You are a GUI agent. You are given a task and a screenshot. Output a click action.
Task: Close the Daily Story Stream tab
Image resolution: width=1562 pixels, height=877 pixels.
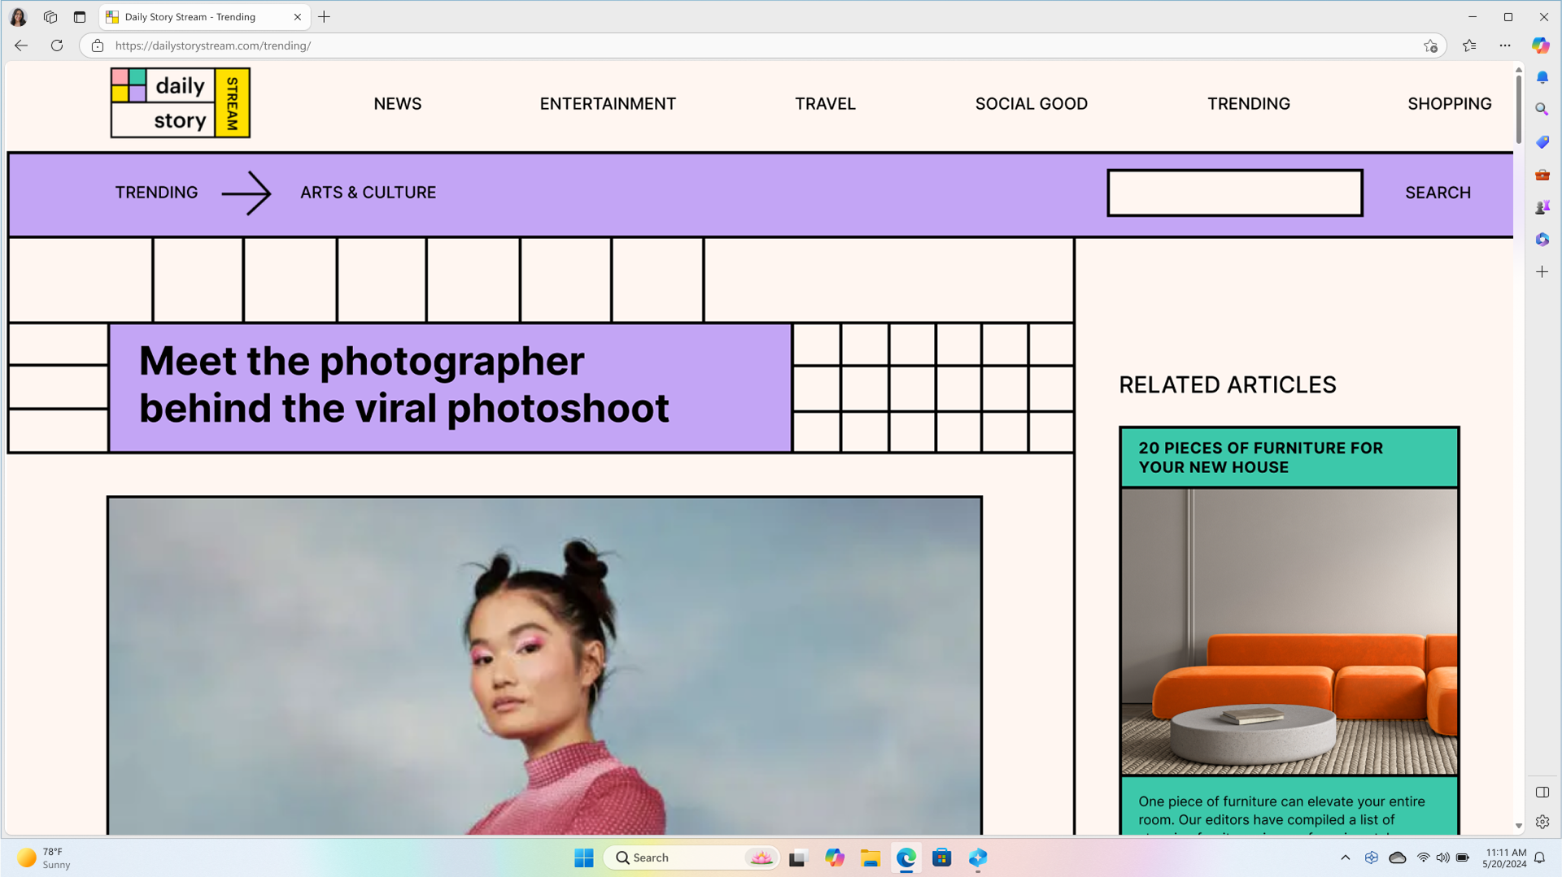298,16
